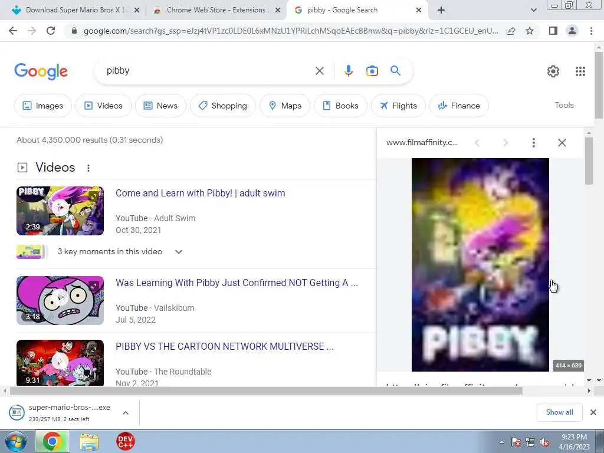Click the main page vertical scrollbar
The height and width of the screenshot is (453, 604).
coord(599,85)
